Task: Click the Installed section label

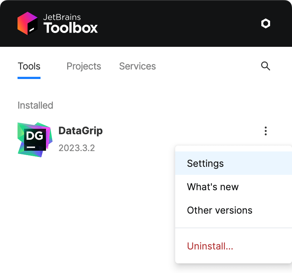Action: click(35, 105)
